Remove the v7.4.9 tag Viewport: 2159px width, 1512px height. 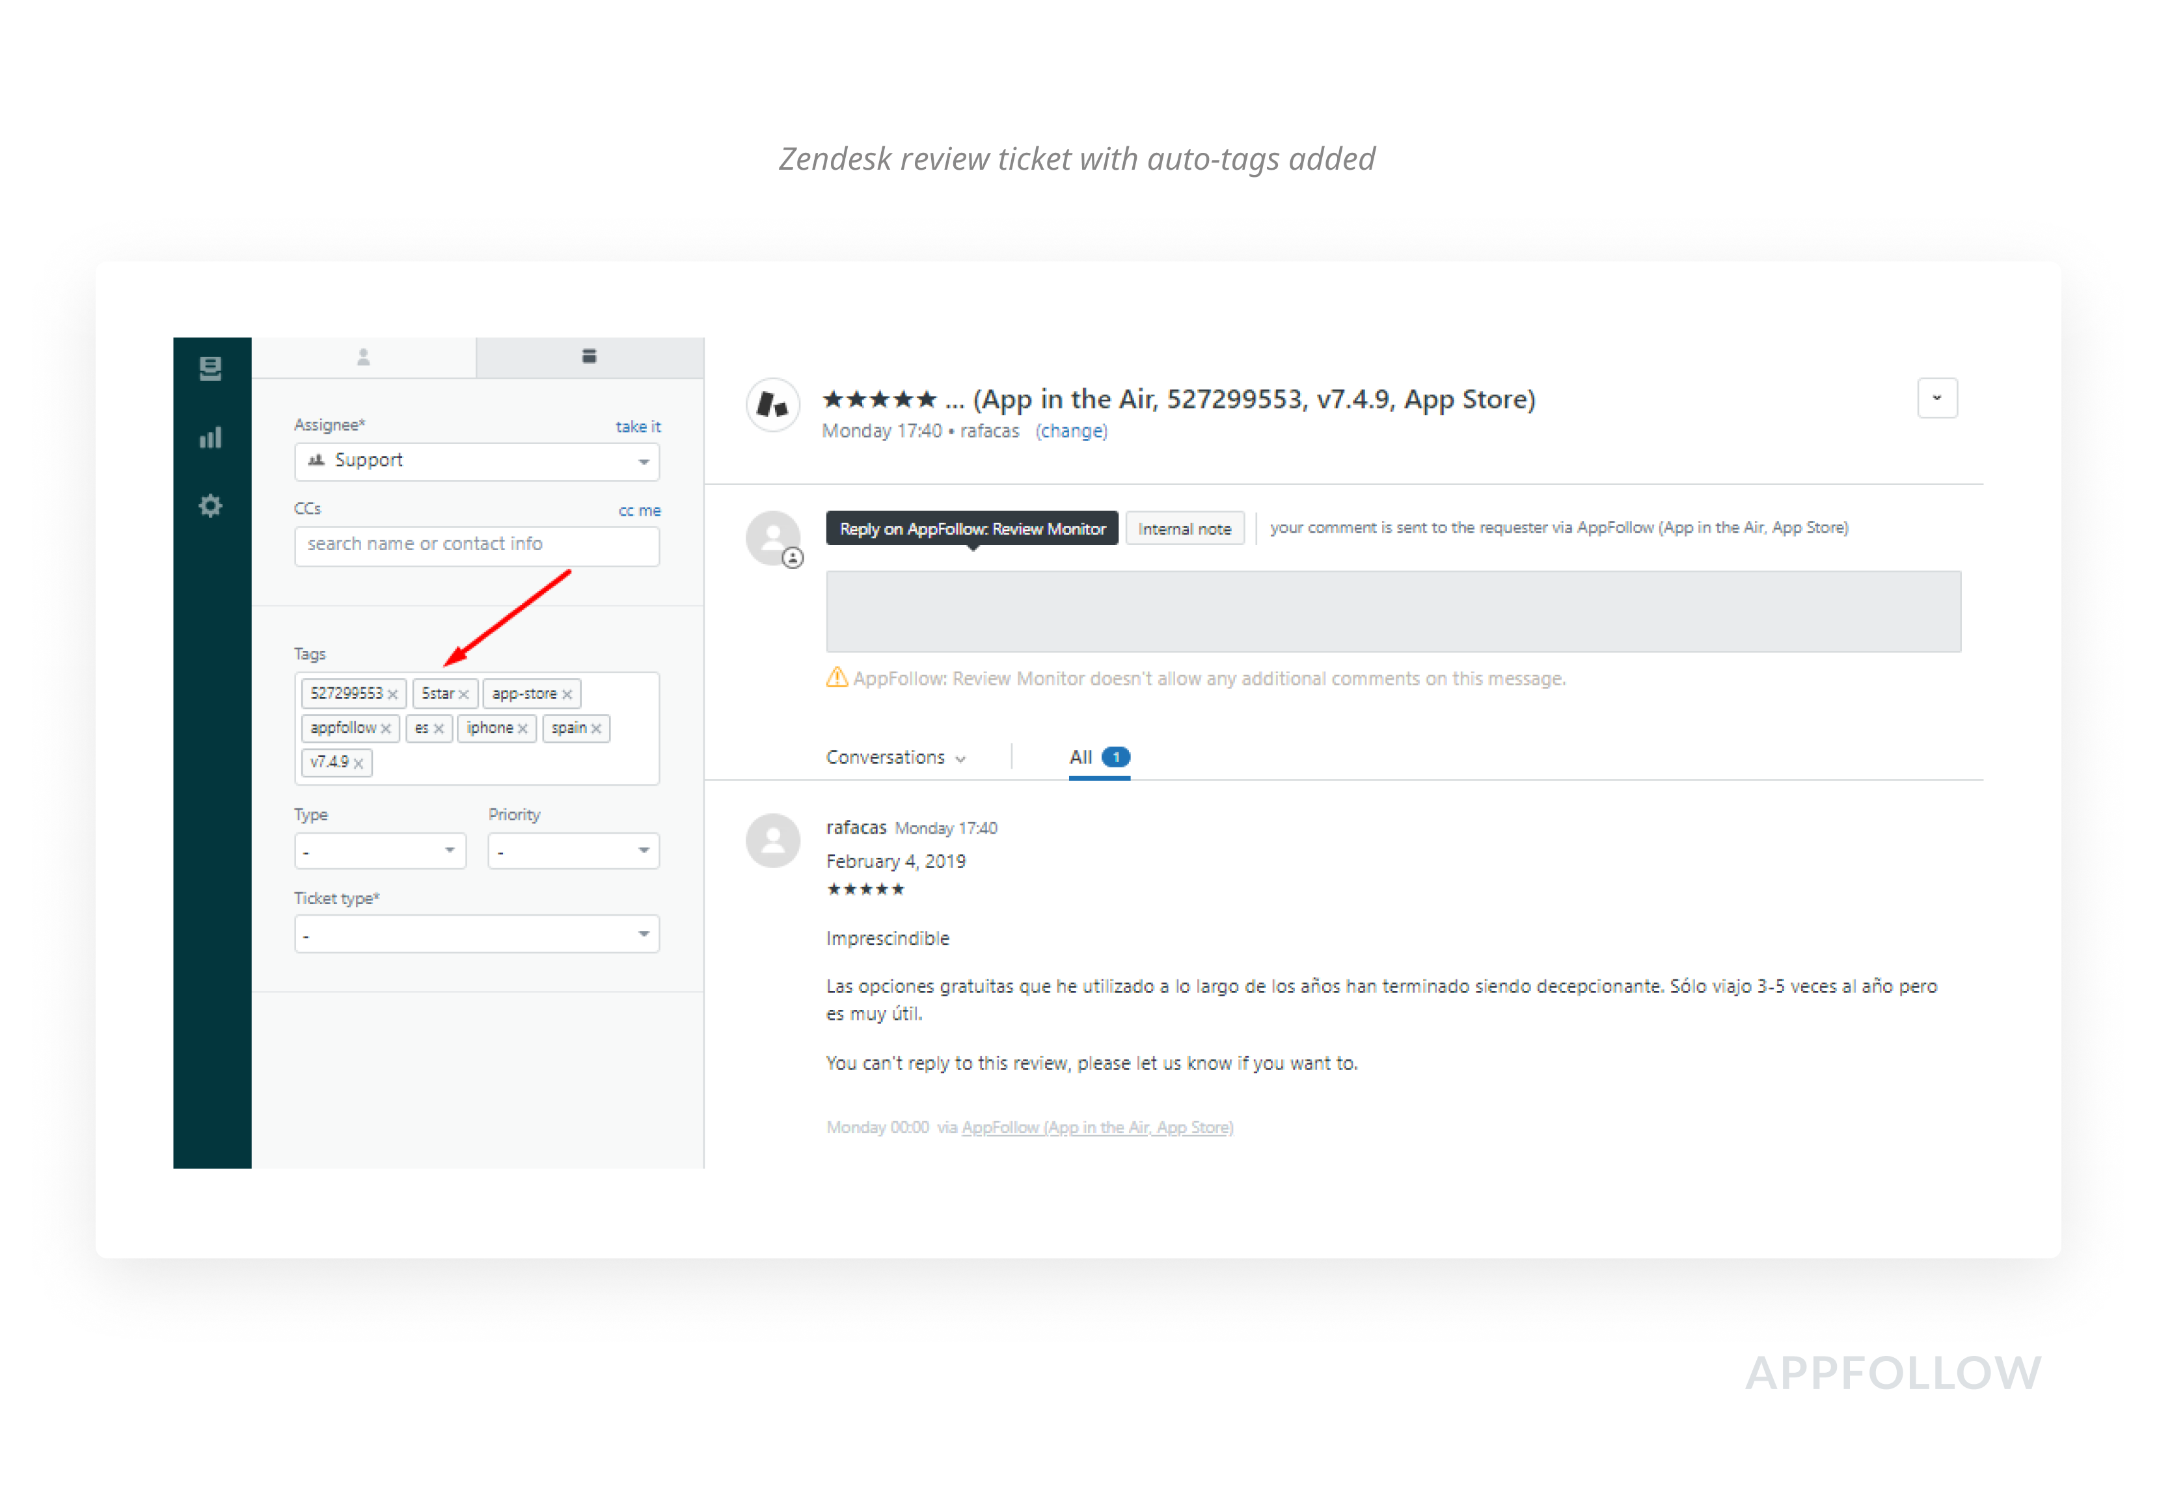click(359, 763)
